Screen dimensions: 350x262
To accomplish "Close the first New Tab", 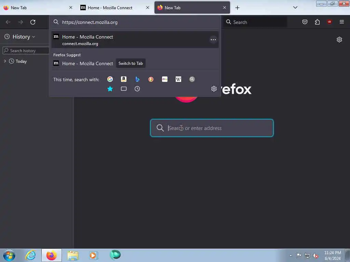I will tap(71, 8).
